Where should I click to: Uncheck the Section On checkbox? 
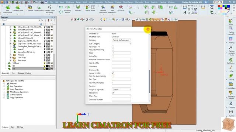click(x=113, y=93)
